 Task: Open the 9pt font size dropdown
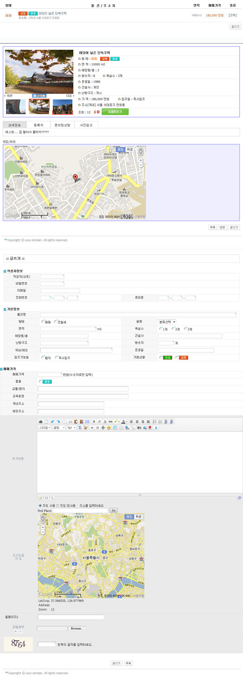pyautogui.click(x=71, y=428)
